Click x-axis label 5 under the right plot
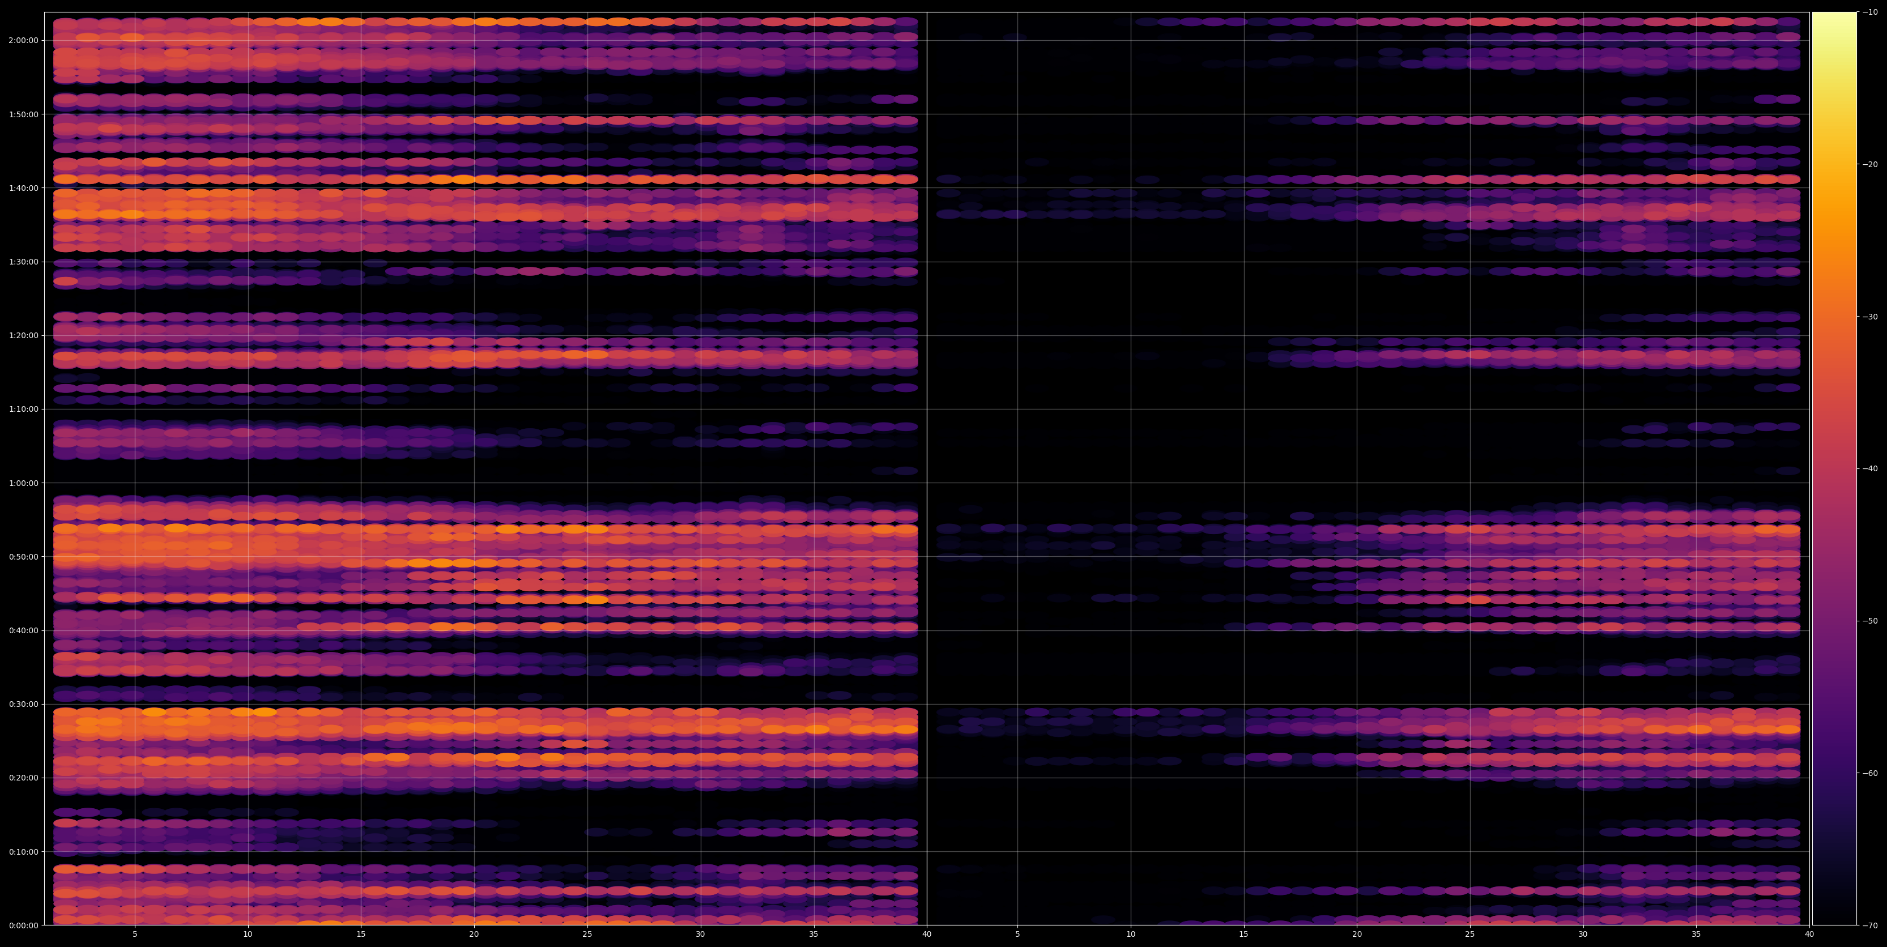 coord(1017,935)
